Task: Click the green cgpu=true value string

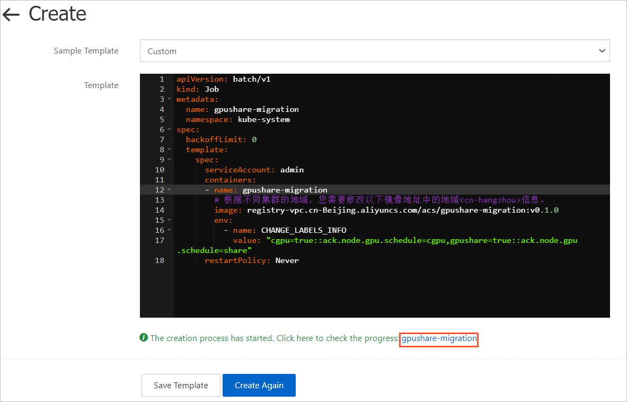Action: [422, 240]
